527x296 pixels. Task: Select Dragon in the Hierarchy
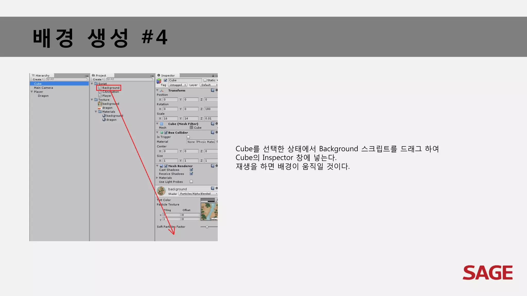pos(43,96)
